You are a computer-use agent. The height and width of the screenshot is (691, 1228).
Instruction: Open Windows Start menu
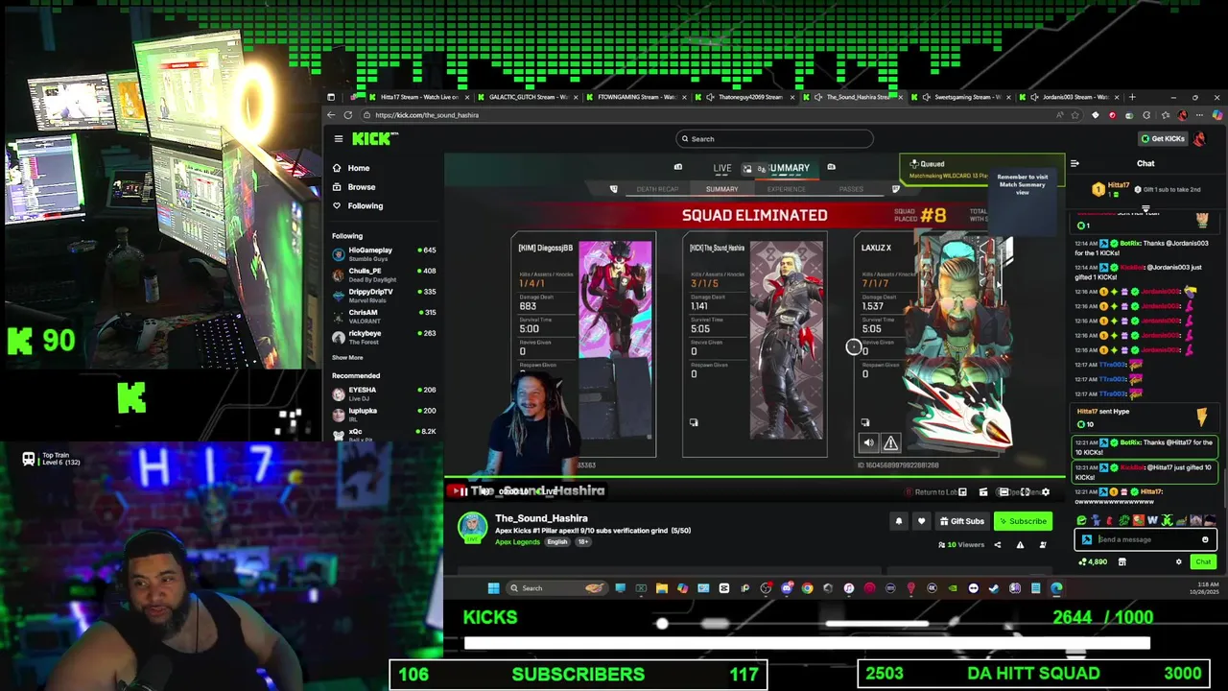[493, 588]
